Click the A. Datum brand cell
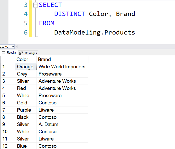Viewport: 175px width, 149px height. pyautogui.click(x=62, y=124)
